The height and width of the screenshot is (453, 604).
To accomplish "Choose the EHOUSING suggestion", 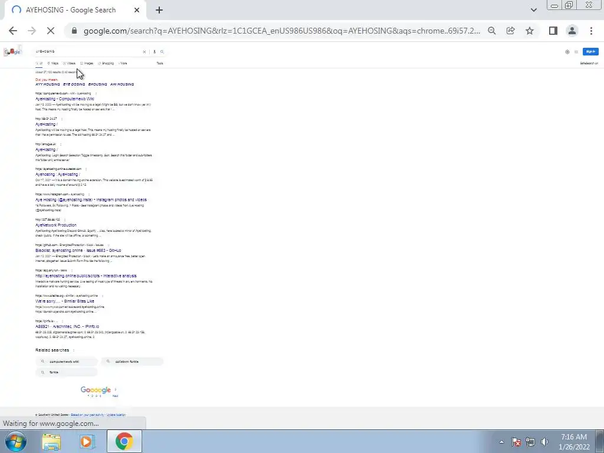I will pos(97,84).
